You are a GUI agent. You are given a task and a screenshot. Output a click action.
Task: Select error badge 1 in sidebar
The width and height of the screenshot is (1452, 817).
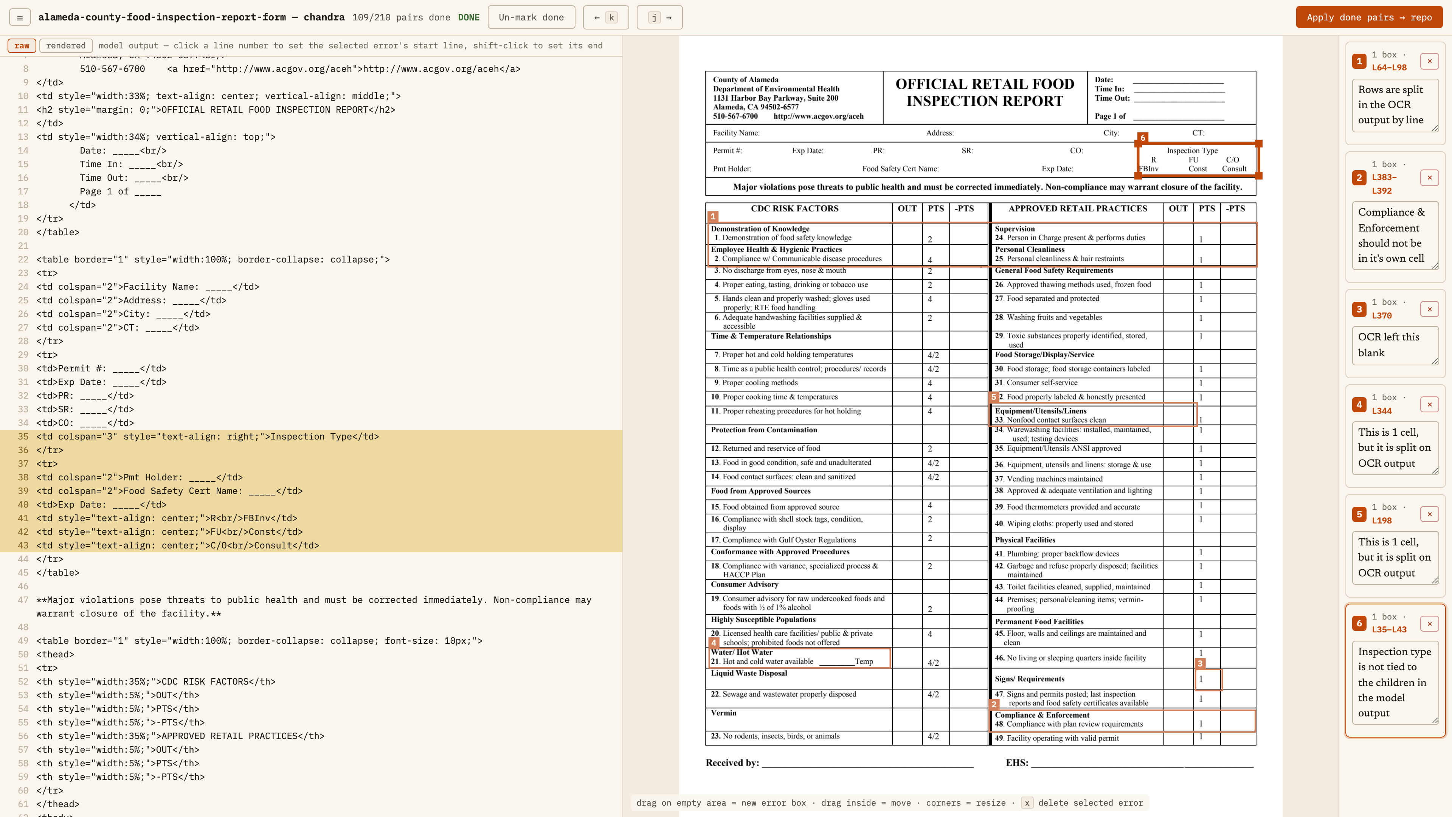click(x=1359, y=61)
